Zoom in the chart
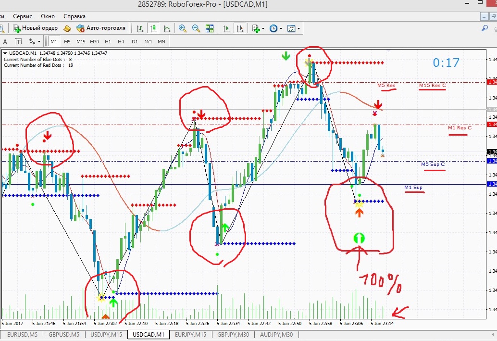 [182, 28]
